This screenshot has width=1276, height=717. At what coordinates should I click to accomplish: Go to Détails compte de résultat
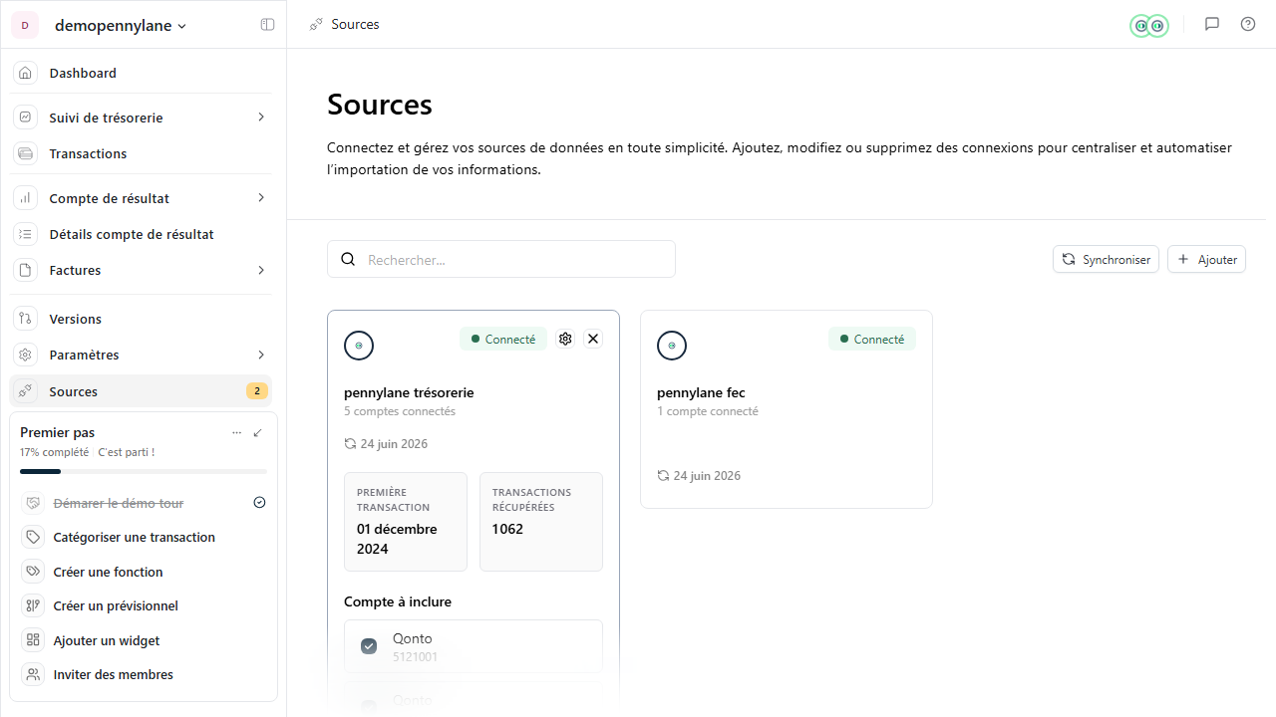[141, 234]
